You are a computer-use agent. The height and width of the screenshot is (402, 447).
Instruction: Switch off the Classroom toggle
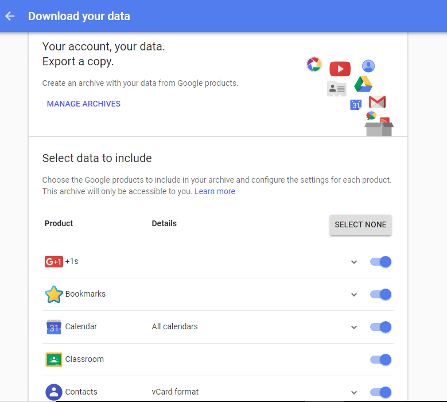click(380, 360)
